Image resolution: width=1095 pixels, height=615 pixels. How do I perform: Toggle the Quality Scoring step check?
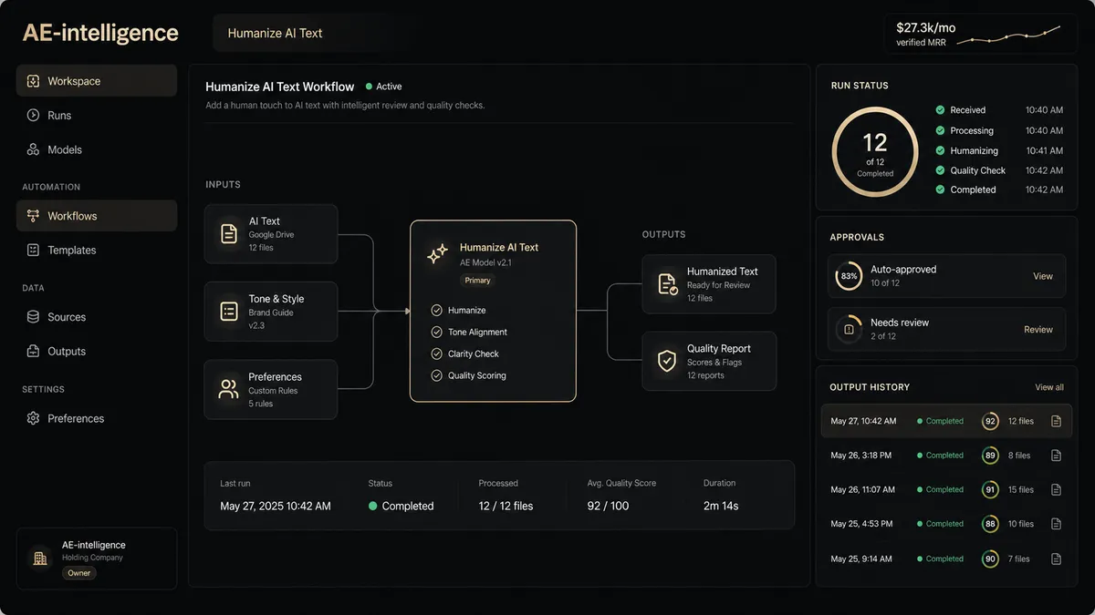(436, 375)
